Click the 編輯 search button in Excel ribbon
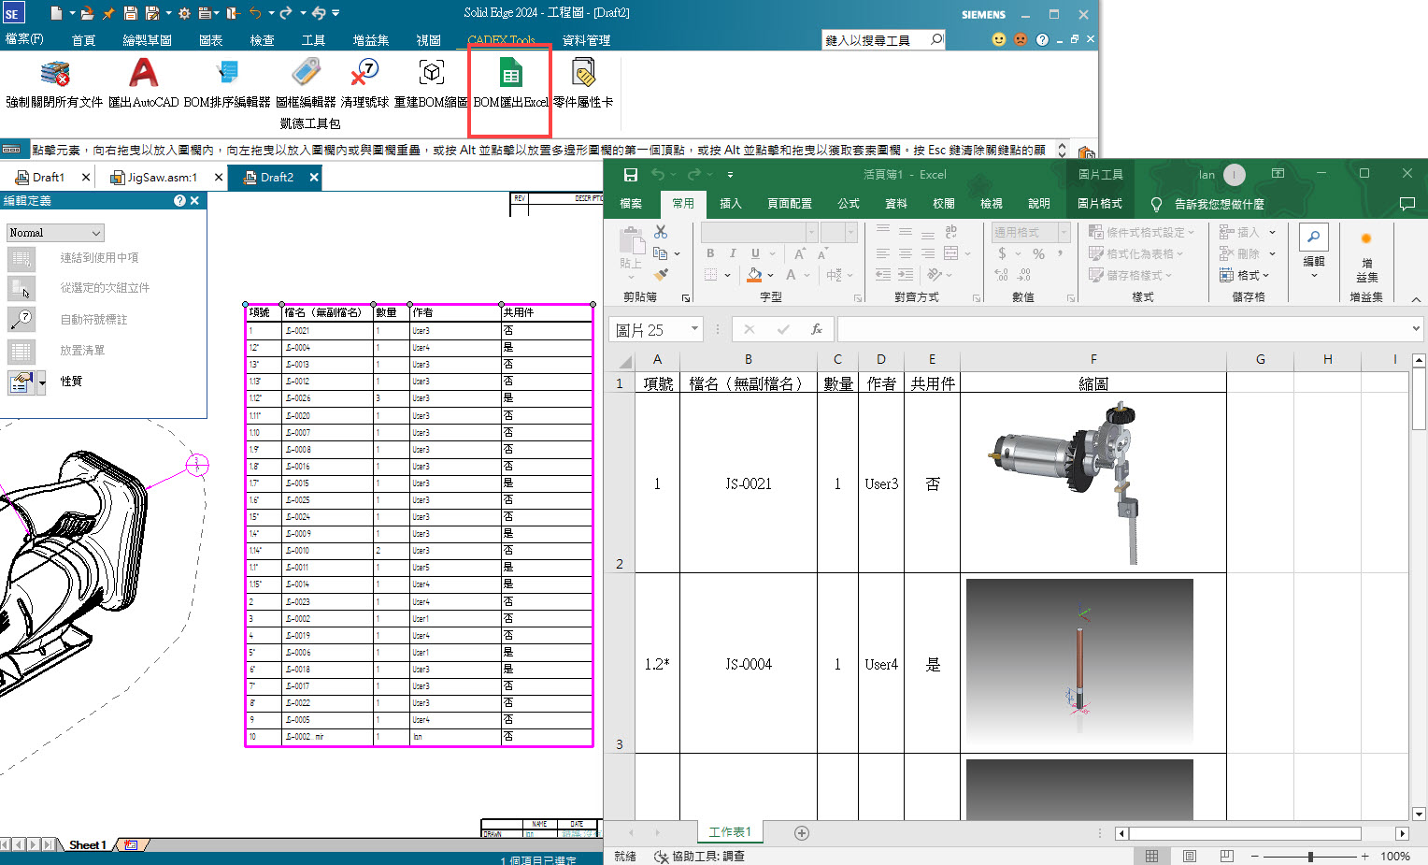 [1314, 251]
